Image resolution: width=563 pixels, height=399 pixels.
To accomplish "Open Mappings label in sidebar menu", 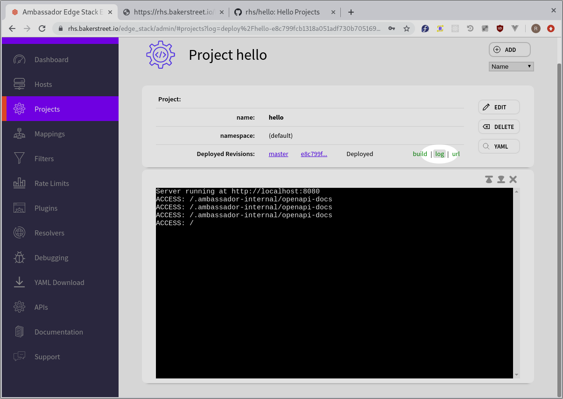I will [x=49, y=134].
